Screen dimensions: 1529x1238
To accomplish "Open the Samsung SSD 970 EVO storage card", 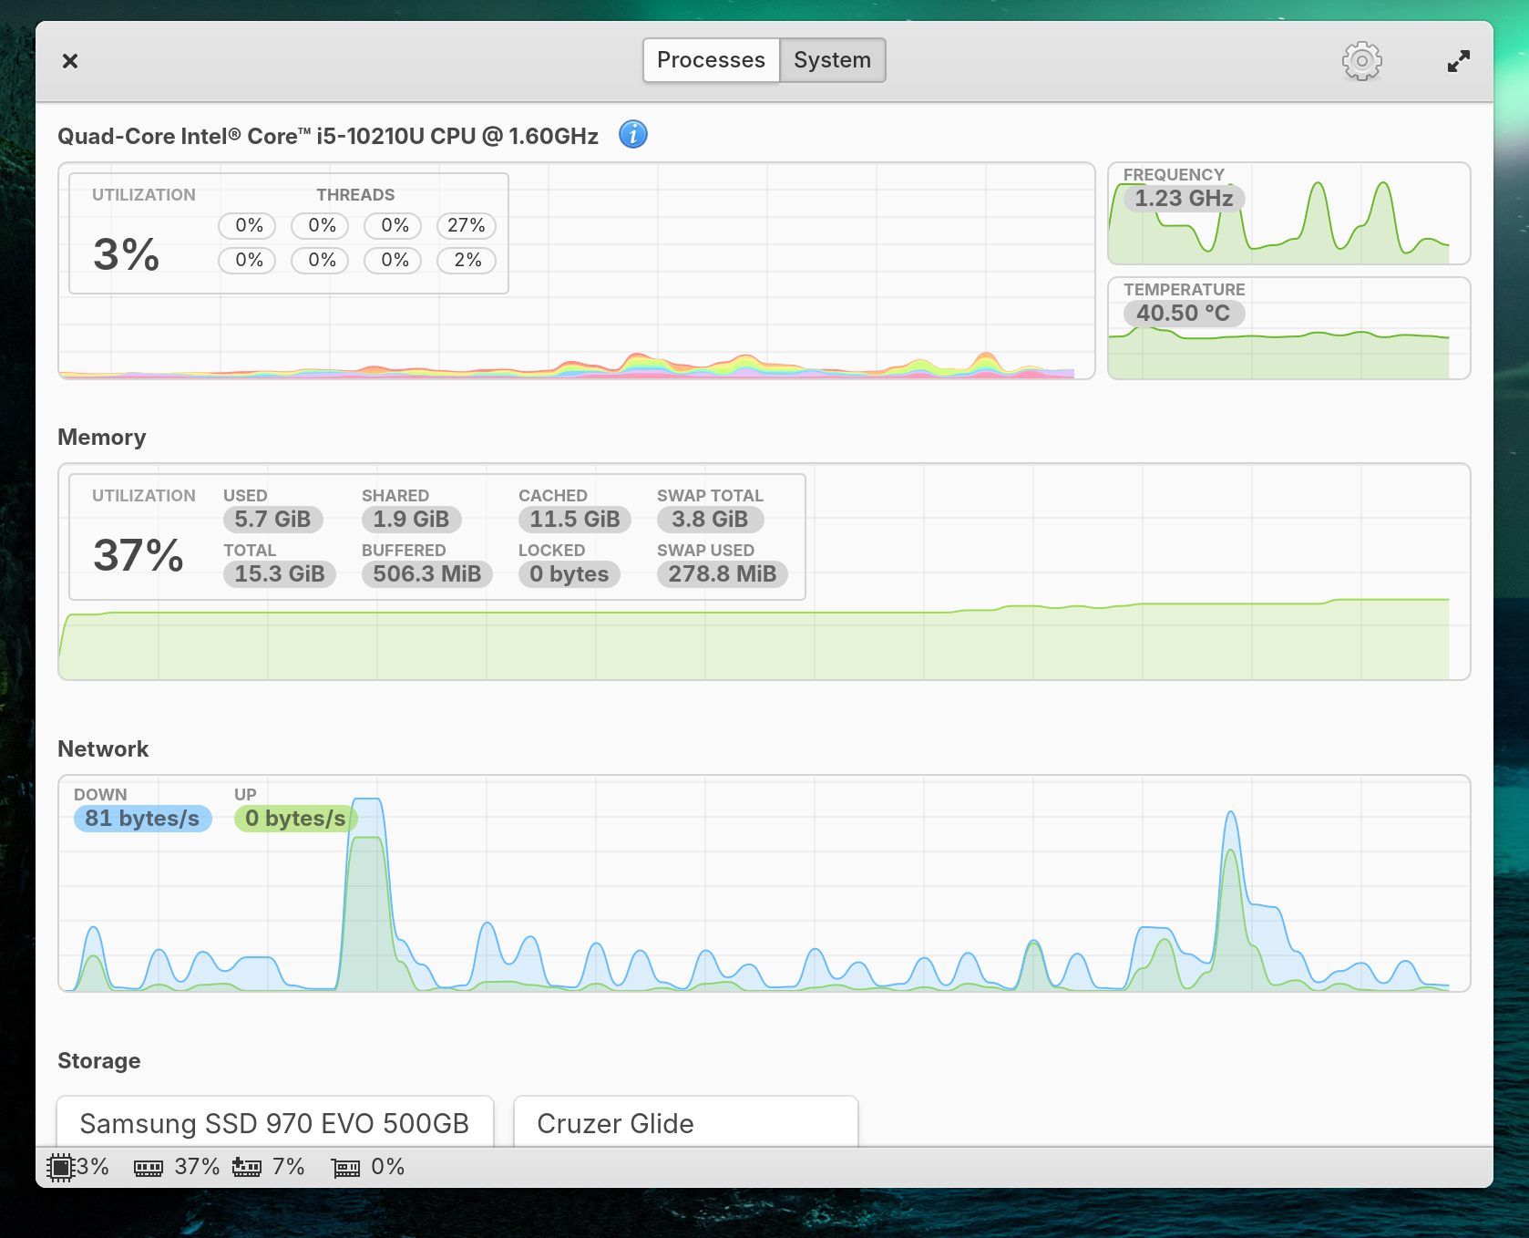I will point(274,1122).
